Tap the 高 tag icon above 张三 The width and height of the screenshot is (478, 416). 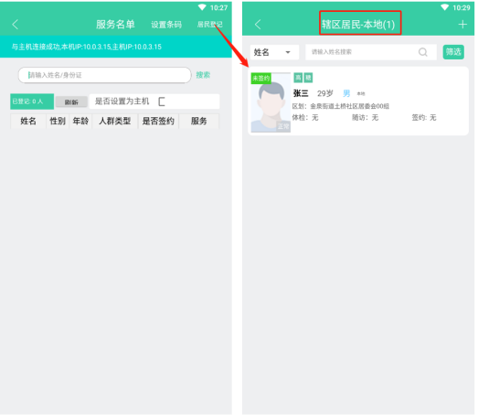coord(298,78)
